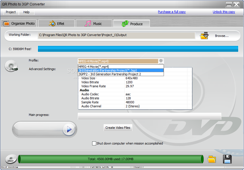Click the Working Folder path field

[x=116, y=35]
